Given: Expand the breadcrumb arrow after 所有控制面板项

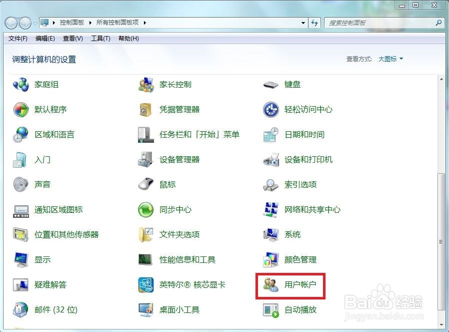Looking at the screenshot, I should pyautogui.click(x=144, y=22).
